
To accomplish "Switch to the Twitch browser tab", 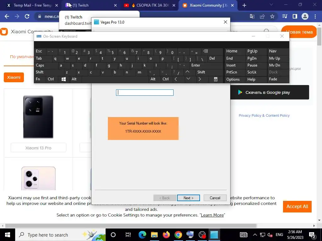I will pyautogui.click(x=91, y=5).
